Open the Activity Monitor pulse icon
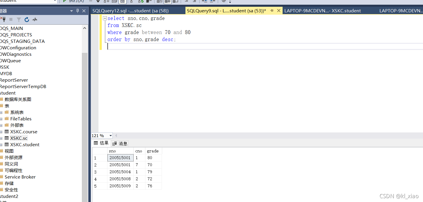Viewport: 423px width, 202px height. (35, 20)
